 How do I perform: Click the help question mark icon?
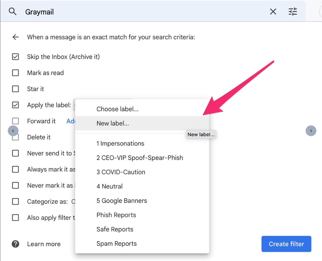click(16, 244)
